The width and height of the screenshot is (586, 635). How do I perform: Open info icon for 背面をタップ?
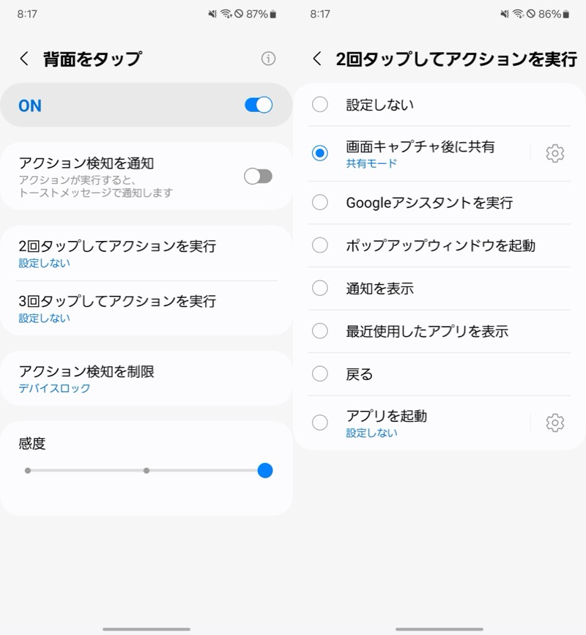pos(268,59)
